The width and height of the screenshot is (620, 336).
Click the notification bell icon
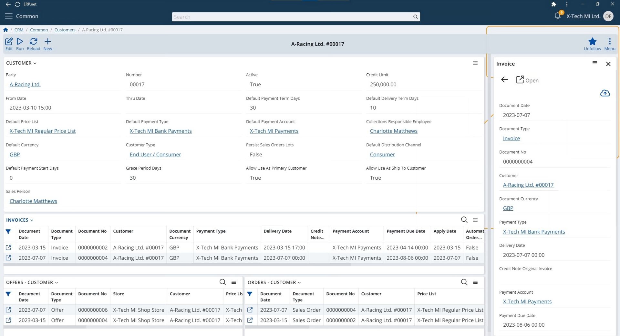pyautogui.click(x=557, y=16)
